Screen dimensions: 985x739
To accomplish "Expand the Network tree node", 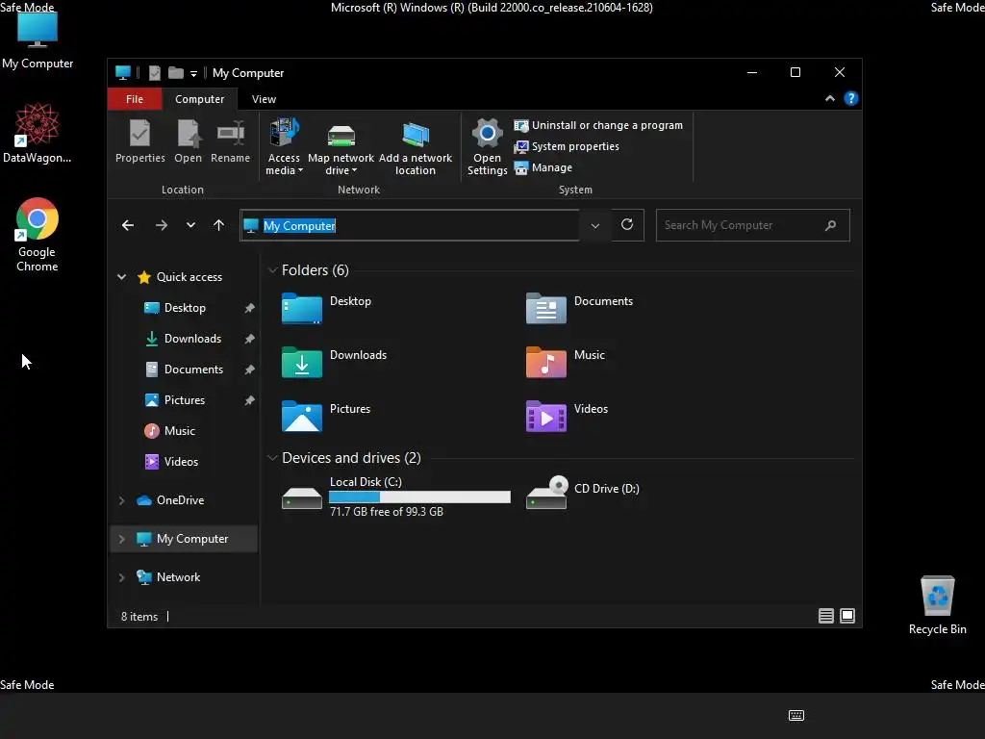I will 122,577.
